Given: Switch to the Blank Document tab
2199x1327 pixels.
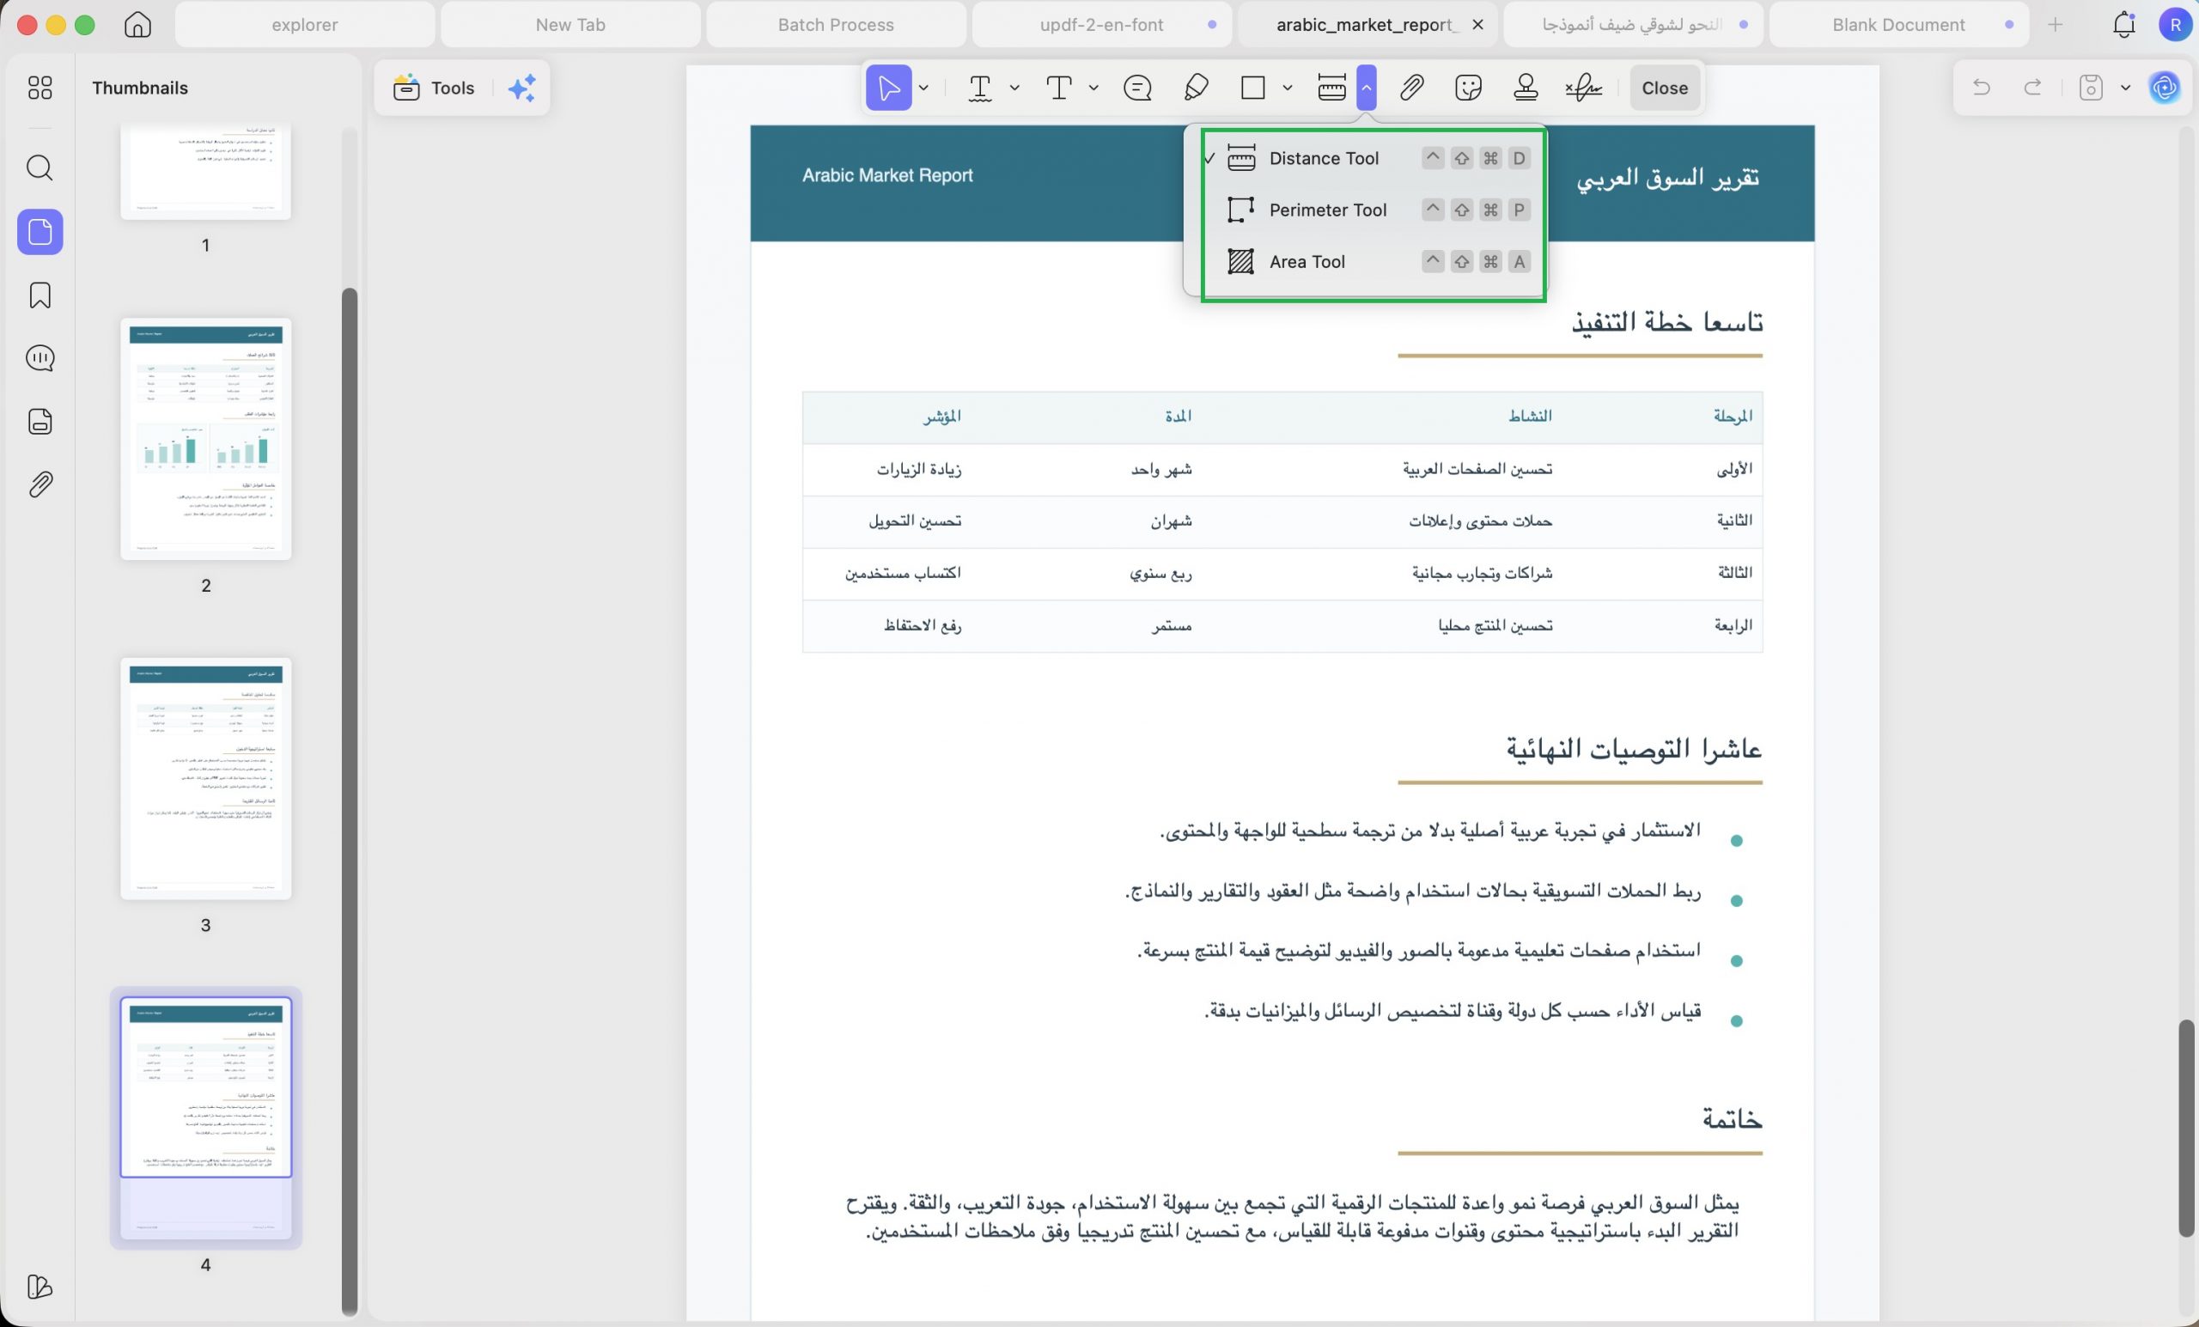Looking at the screenshot, I should [x=1898, y=25].
